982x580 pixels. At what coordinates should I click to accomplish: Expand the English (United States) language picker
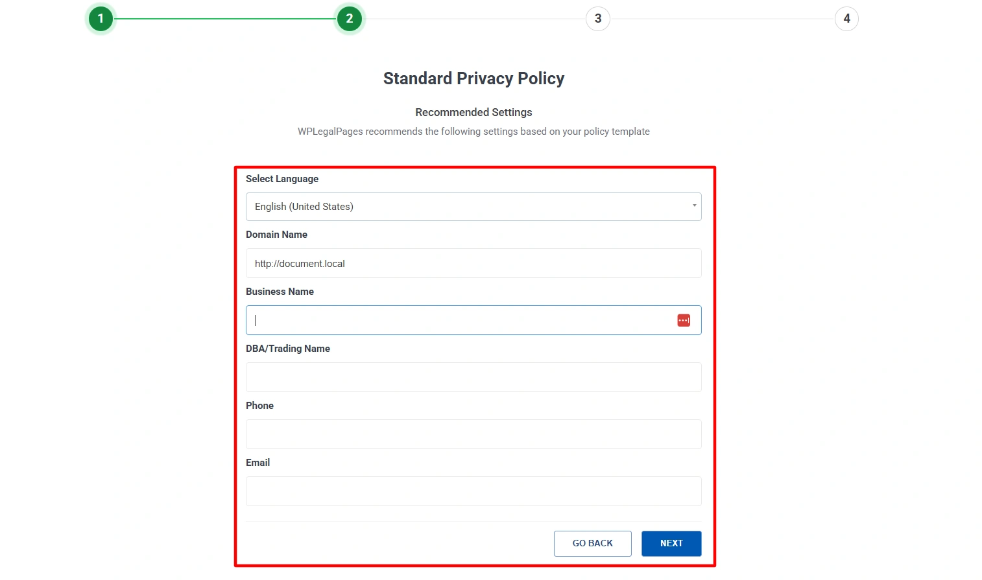click(x=473, y=206)
